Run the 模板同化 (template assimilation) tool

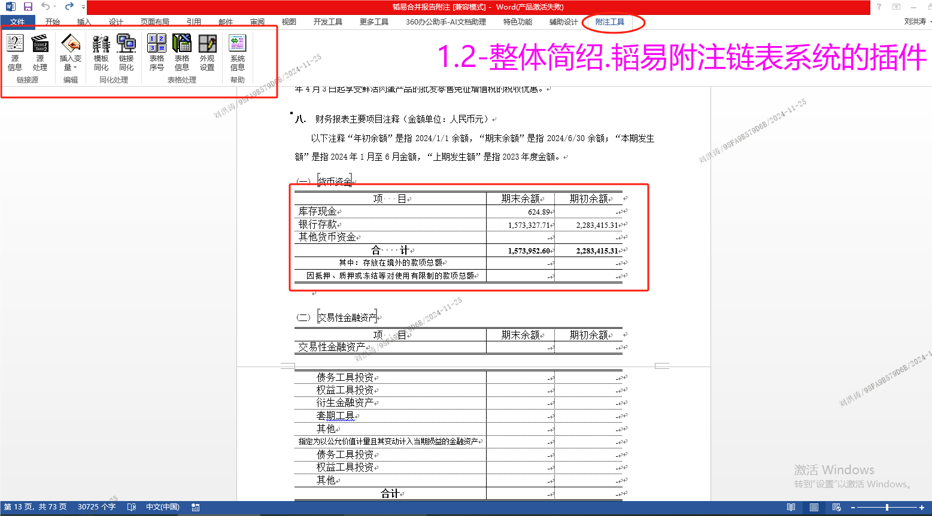101,53
